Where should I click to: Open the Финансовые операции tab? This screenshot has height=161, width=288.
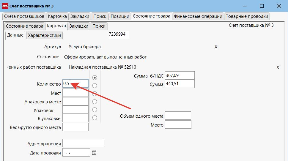pos(198,16)
